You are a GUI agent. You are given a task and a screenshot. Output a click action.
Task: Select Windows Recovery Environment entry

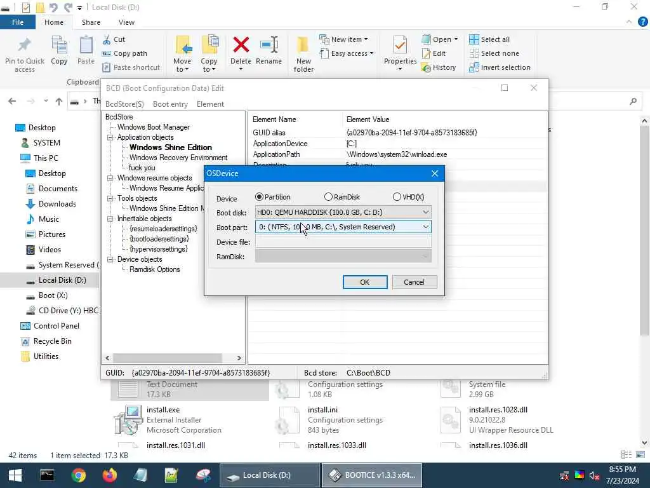(178, 158)
